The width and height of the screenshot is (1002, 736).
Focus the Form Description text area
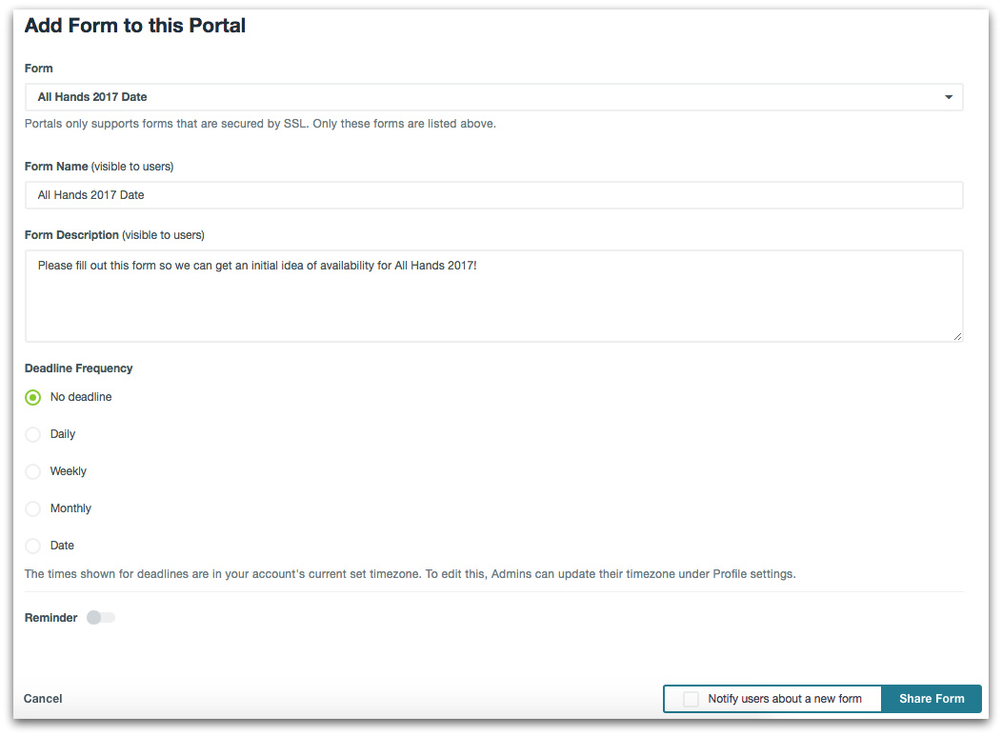(493, 296)
